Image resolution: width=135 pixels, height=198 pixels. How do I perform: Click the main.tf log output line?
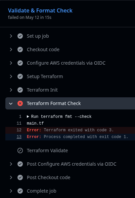70,123
